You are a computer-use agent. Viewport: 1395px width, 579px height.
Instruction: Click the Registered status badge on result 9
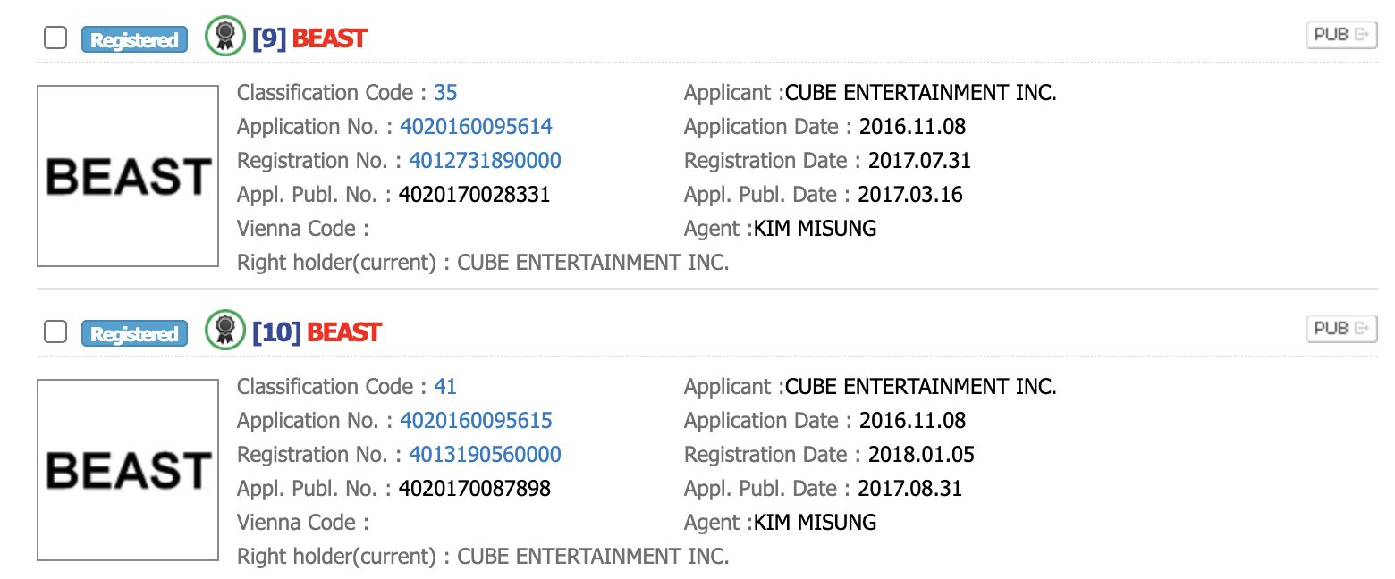pyautogui.click(x=134, y=40)
